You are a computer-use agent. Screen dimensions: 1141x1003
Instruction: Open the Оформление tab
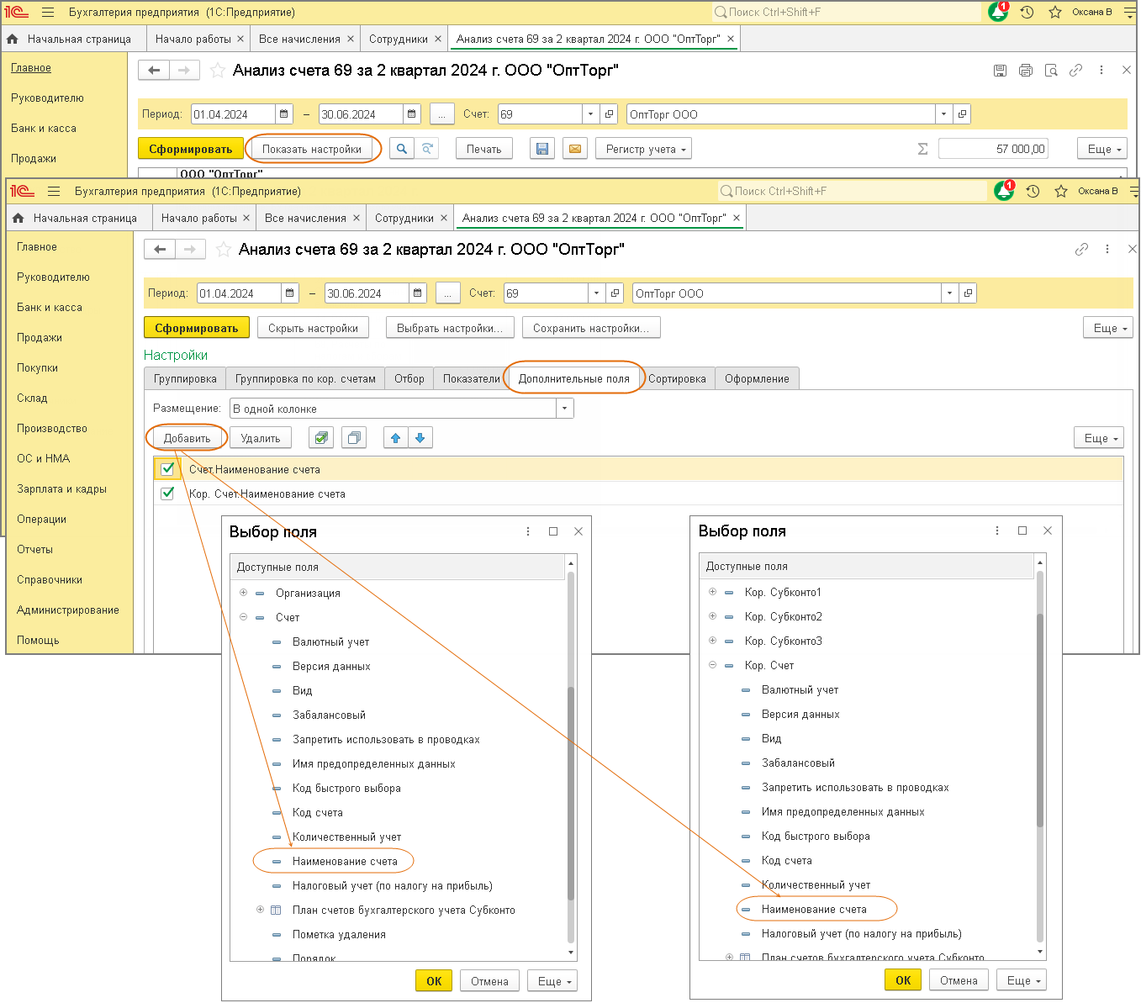(x=757, y=378)
